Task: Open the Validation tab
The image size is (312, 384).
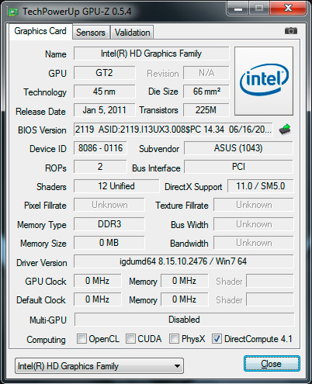Action: [x=132, y=33]
